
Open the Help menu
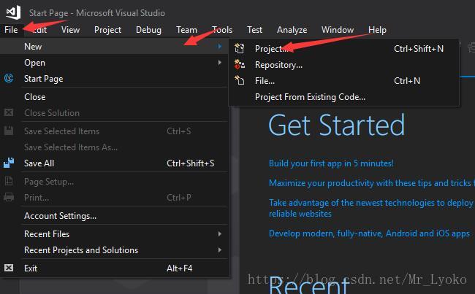(377, 30)
